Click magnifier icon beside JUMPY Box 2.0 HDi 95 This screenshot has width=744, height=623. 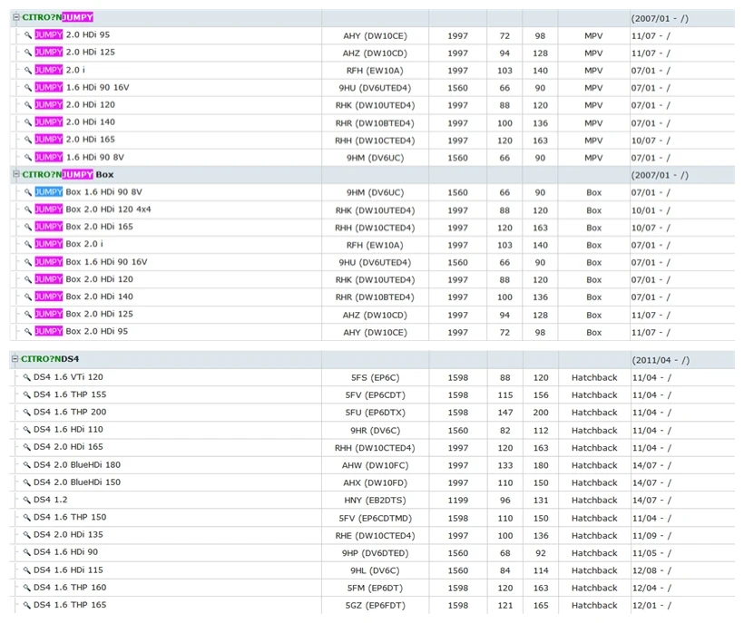28,331
